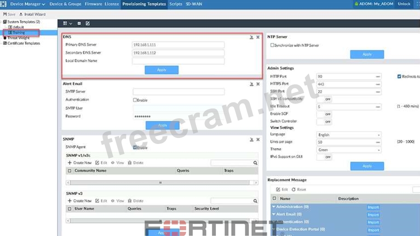Close the DNS widget with X icon
The height and width of the screenshot is (236, 420).
tap(258, 37)
